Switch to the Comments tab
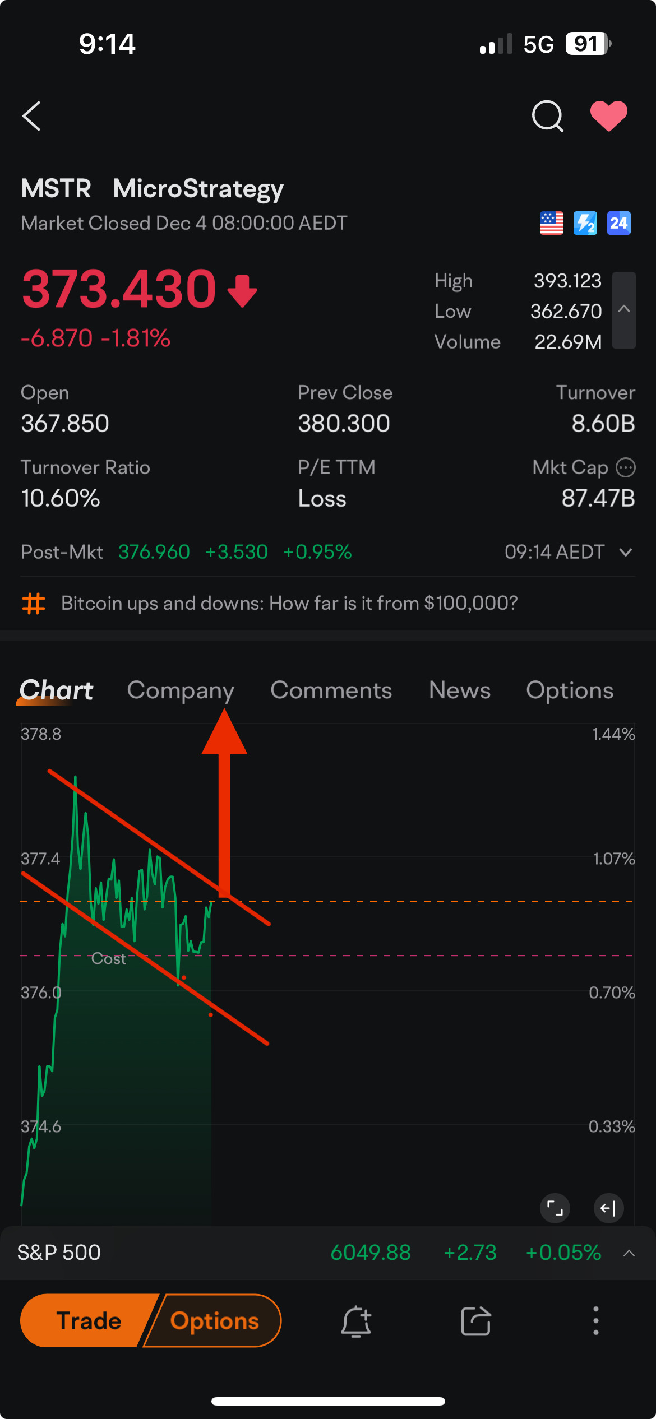This screenshot has width=656, height=1419. [x=331, y=690]
